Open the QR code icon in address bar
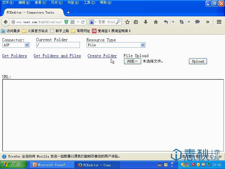Screen dimensions: 225x169 coord(73,22)
